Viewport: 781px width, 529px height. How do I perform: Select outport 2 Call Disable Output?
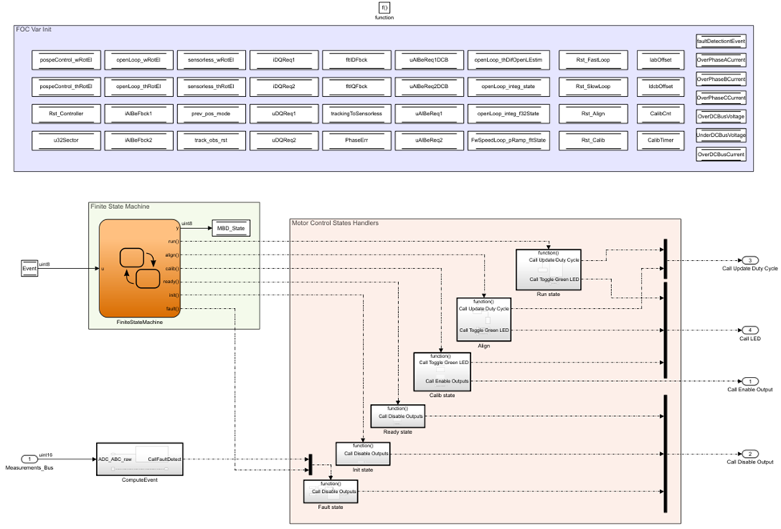pyautogui.click(x=750, y=454)
